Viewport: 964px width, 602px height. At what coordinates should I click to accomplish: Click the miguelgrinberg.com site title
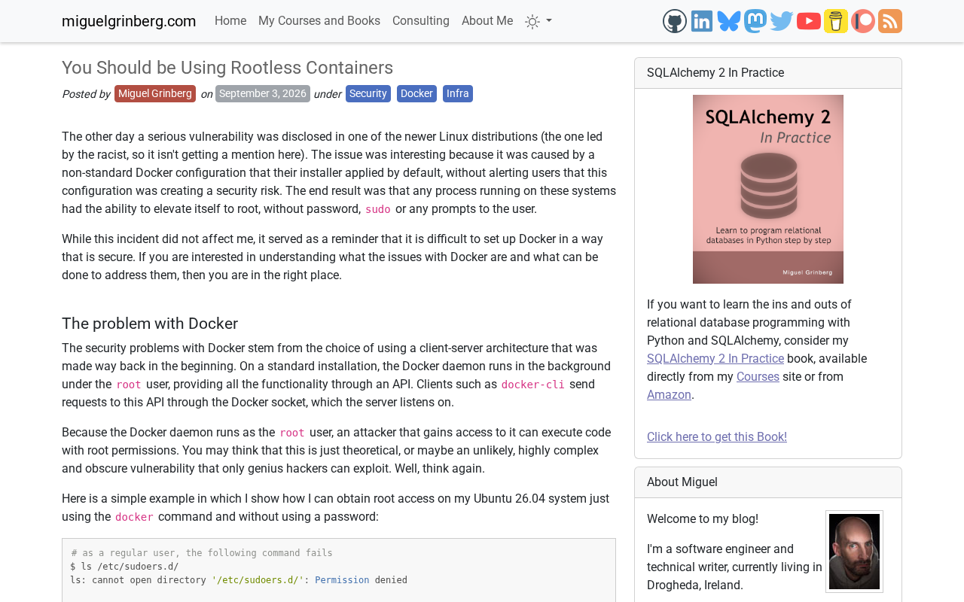click(x=129, y=21)
